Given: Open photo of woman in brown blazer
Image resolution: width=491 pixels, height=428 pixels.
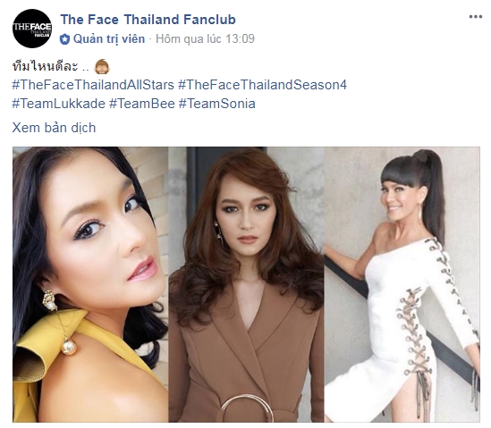Looking at the screenshot, I should click(246, 284).
